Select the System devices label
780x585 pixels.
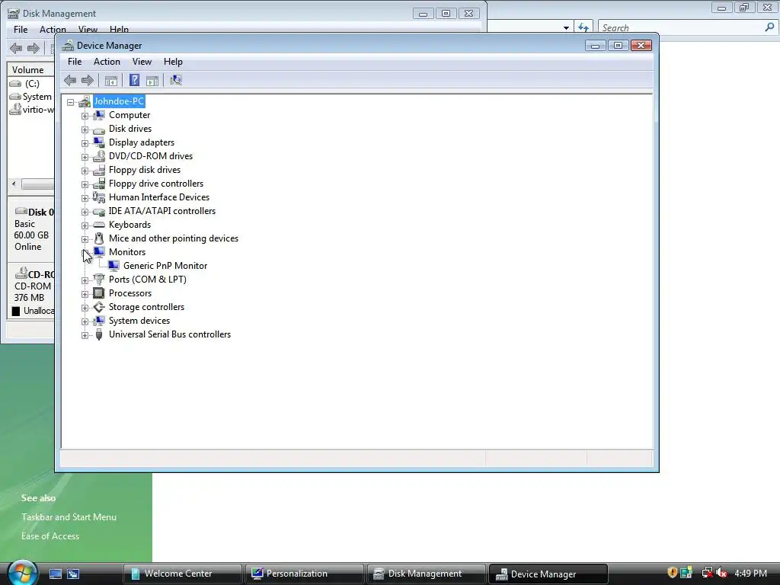point(139,321)
